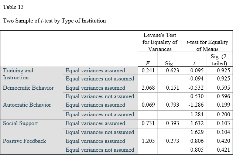Select "Equal variances assumed" in Democratic Behavior row
Viewport: 233px width, 155px height.
click(95, 88)
